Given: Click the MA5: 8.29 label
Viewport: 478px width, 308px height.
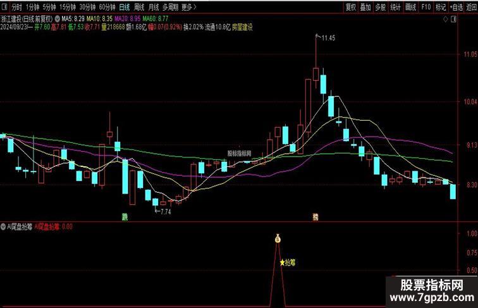Looking at the screenshot, I should point(73,19).
